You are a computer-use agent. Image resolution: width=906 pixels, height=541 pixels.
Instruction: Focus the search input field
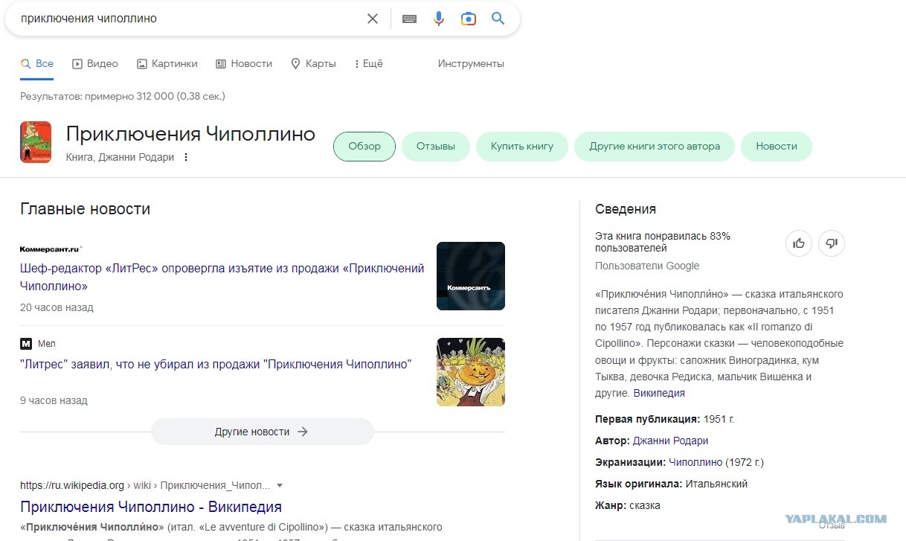pyautogui.click(x=190, y=19)
